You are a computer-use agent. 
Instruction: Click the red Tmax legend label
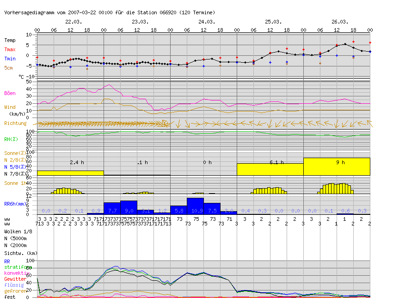pyautogui.click(x=10, y=49)
